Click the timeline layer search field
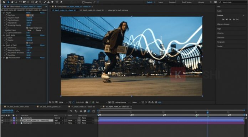 42,111
